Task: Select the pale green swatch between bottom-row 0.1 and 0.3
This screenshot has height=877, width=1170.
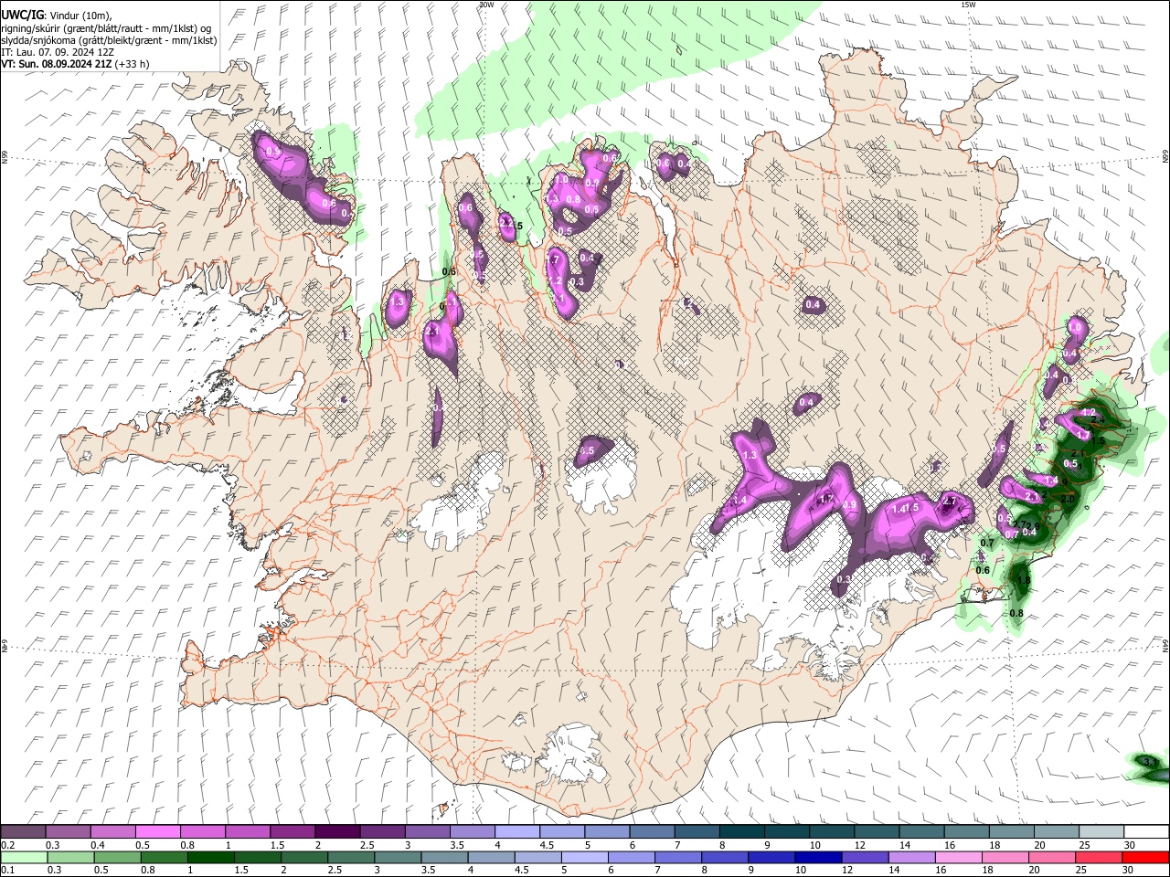Action: click(x=24, y=858)
